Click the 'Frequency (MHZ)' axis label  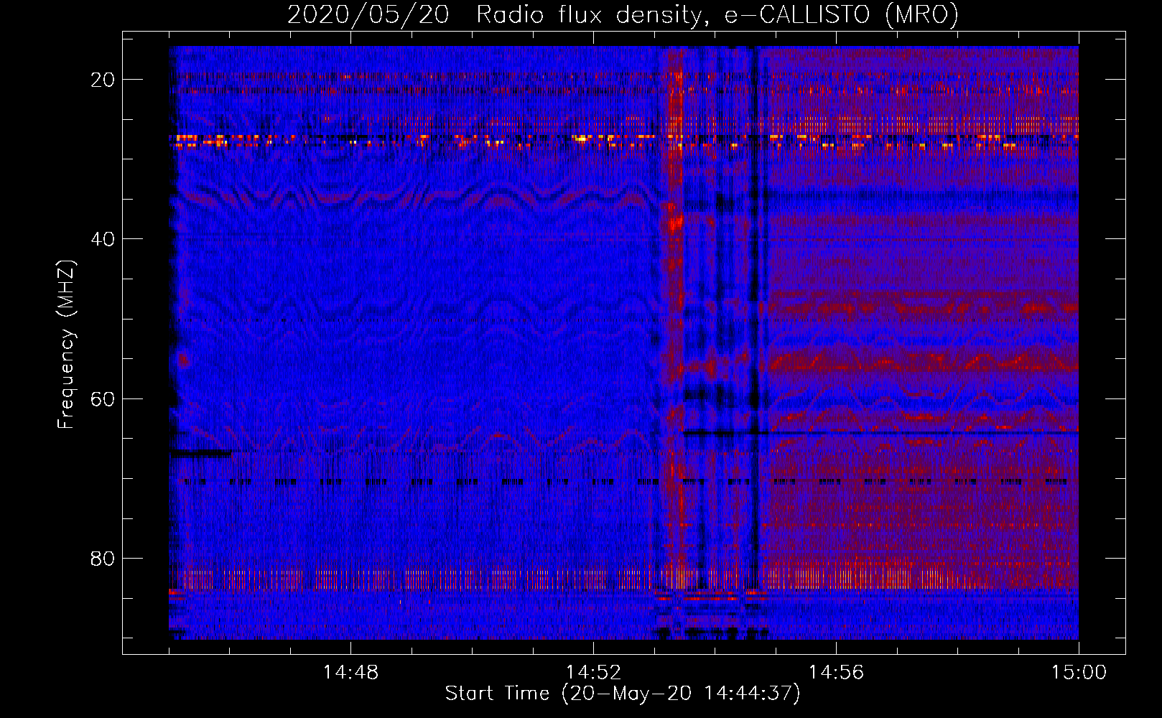coord(66,345)
